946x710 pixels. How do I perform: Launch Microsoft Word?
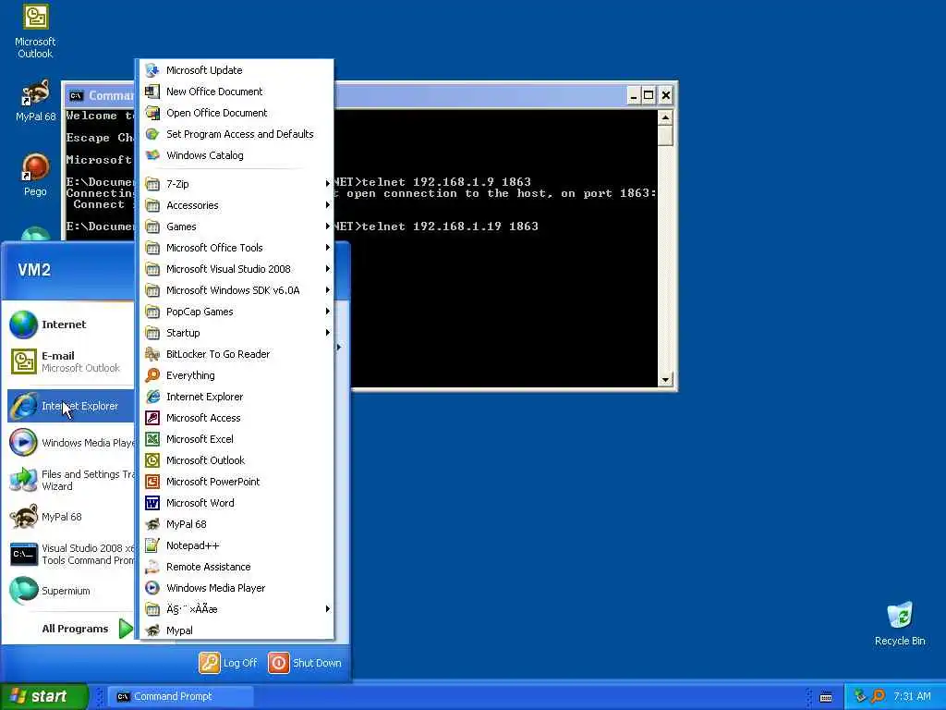tap(236, 503)
